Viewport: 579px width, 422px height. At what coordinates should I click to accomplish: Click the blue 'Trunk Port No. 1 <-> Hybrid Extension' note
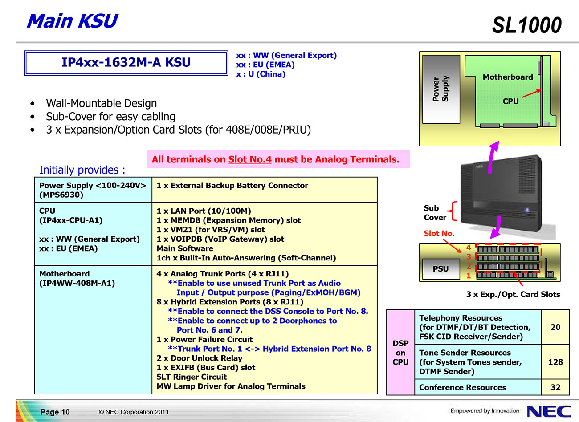269,349
